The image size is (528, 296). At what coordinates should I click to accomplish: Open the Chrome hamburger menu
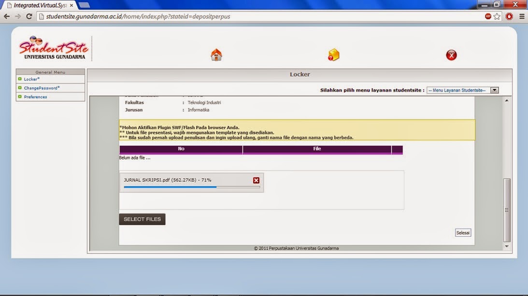tap(522, 16)
